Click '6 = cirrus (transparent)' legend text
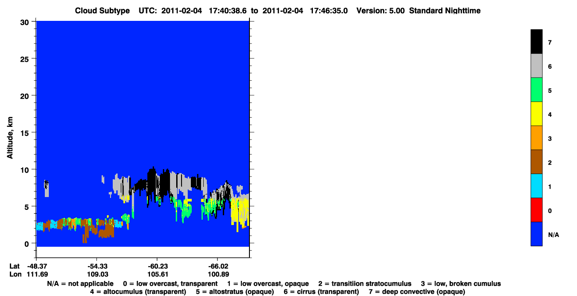The height and width of the screenshot is (296, 577). coord(321,292)
